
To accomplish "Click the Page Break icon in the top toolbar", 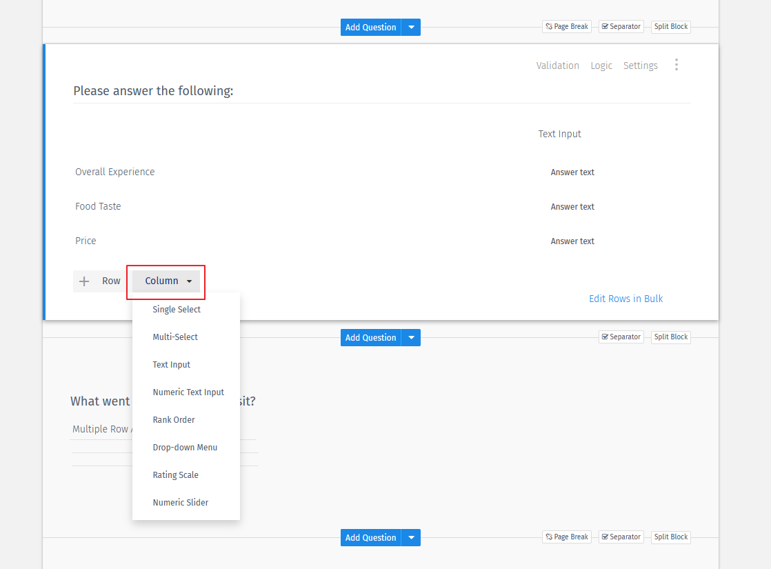I will 566,26.
